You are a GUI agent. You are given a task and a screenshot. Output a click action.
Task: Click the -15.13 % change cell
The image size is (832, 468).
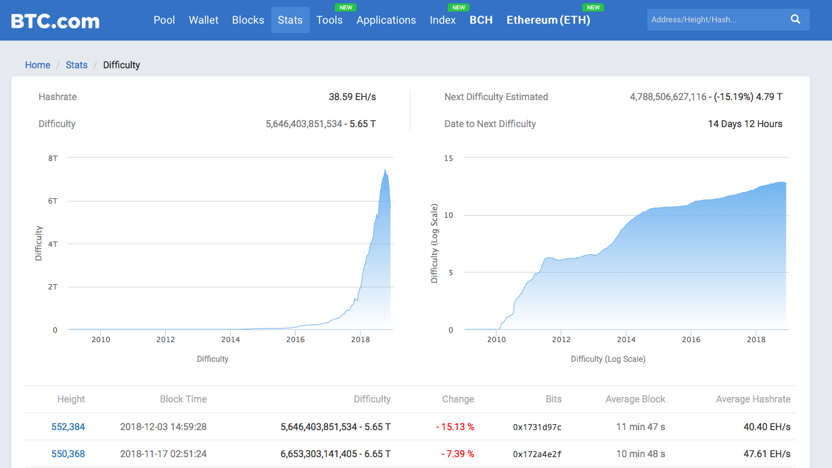pos(455,427)
